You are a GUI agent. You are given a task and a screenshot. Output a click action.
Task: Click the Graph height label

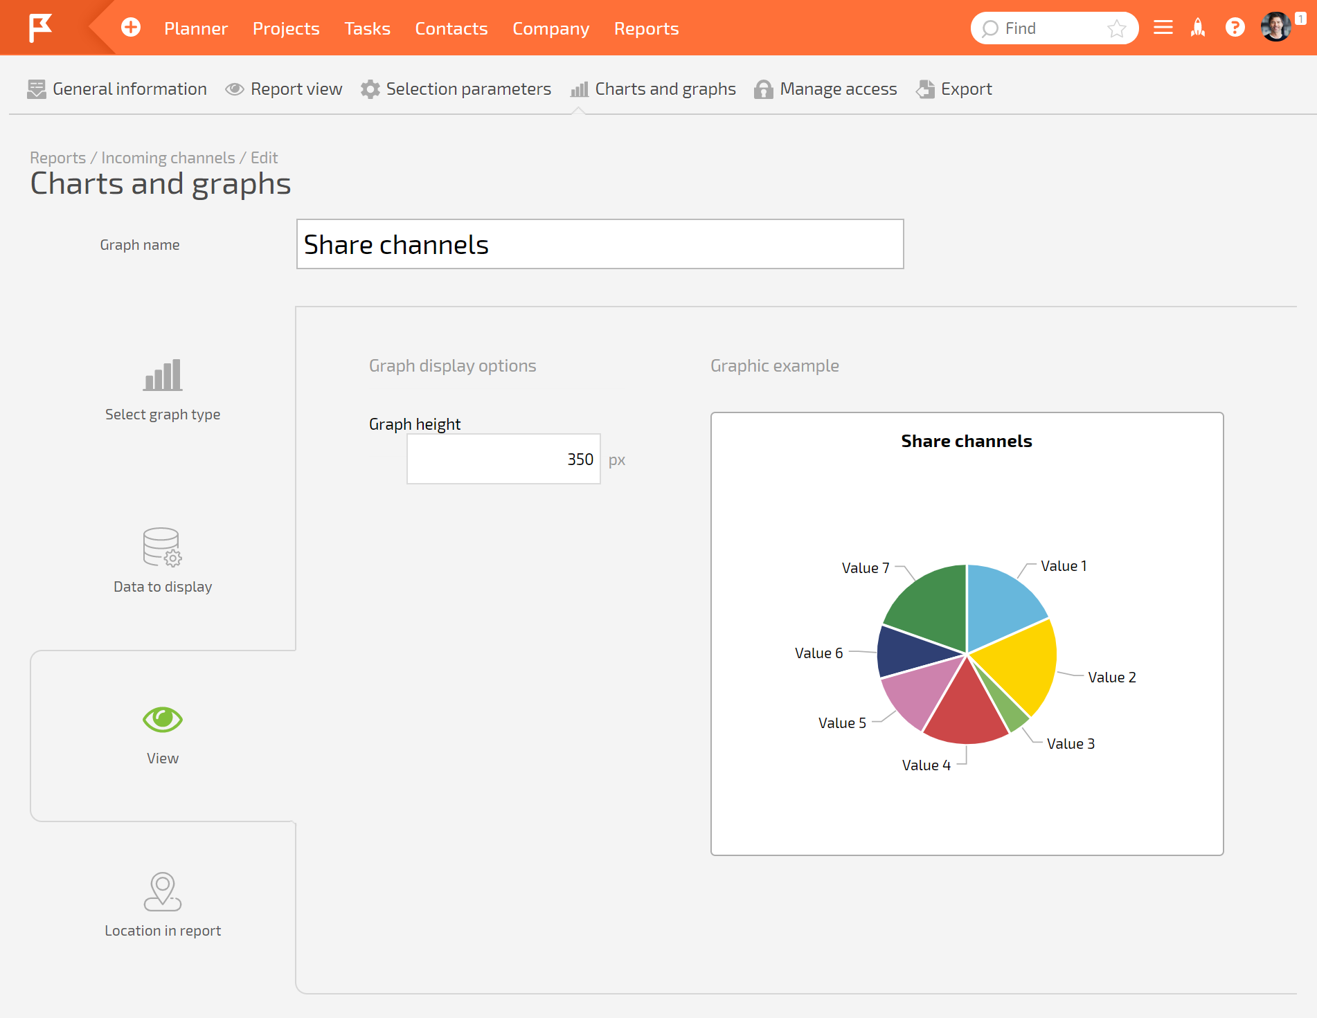[x=415, y=424]
